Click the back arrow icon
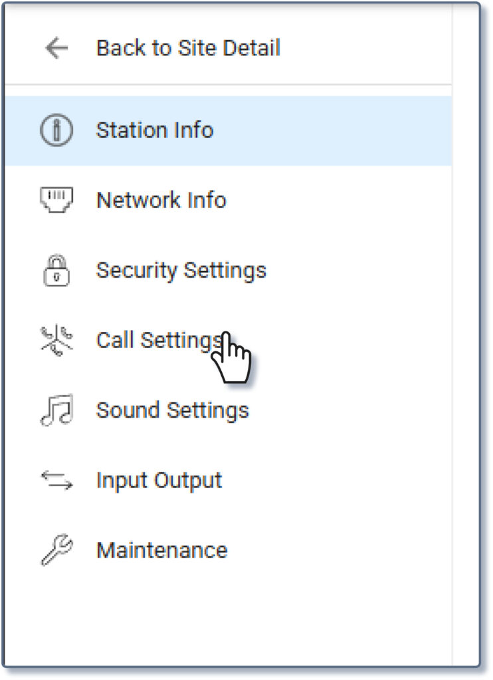The image size is (493, 680). [x=56, y=48]
